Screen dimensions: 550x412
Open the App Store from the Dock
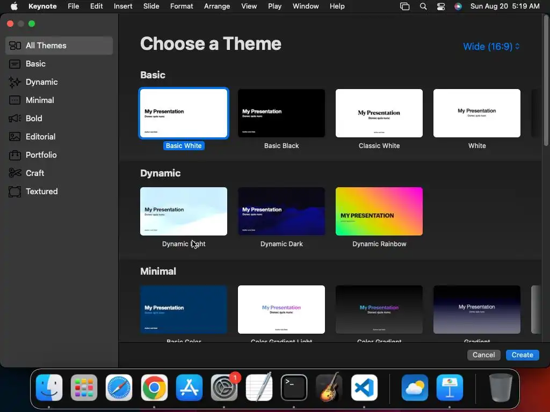click(x=189, y=387)
